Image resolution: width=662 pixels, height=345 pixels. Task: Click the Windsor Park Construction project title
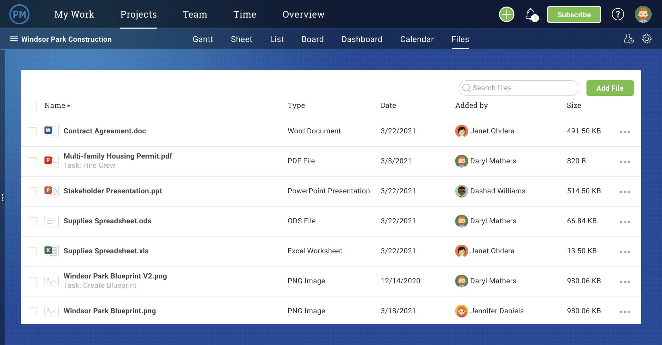click(66, 39)
